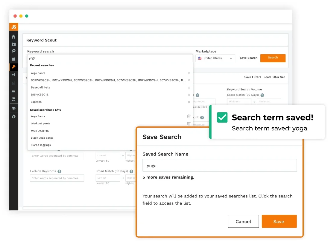Click Exclude Keywords input field

[57, 178]
